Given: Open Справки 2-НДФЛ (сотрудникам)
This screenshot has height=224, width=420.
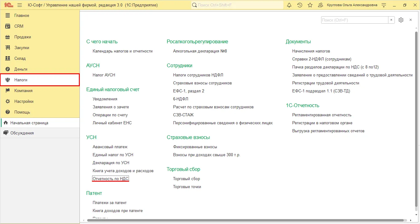Looking at the screenshot, I should [322, 59].
